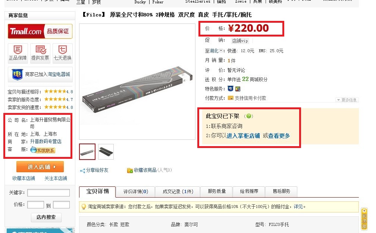The width and height of the screenshot is (376, 233).
Task: Click the 关键字 search input field
Action: pos(48,193)
